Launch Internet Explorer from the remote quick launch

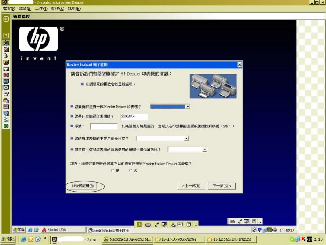pyautogui.click(x=30, y=230)
